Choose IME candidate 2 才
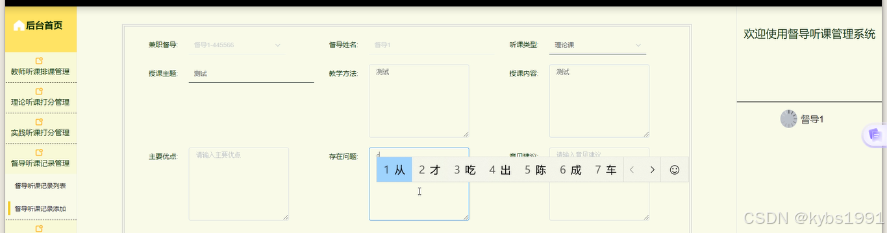Image resolution: width=887 pixels, height=233 pixels. (429, 170)
